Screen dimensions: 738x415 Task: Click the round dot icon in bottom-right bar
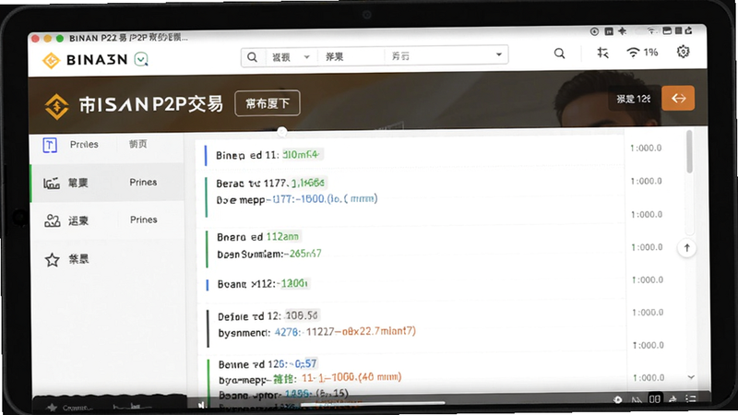pos(617,399)
